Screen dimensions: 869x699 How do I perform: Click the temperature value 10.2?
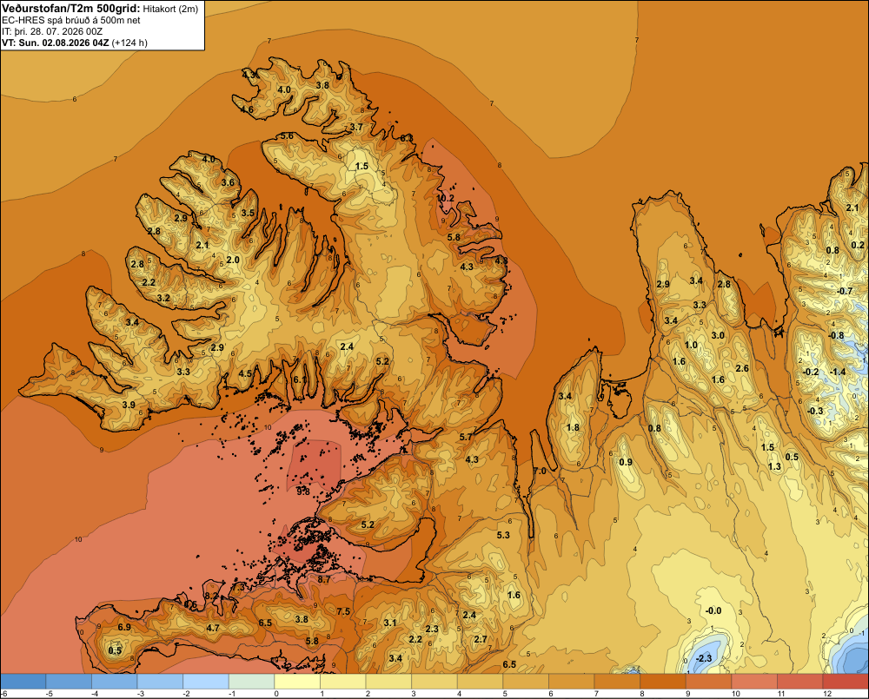[x=445, y=198]
